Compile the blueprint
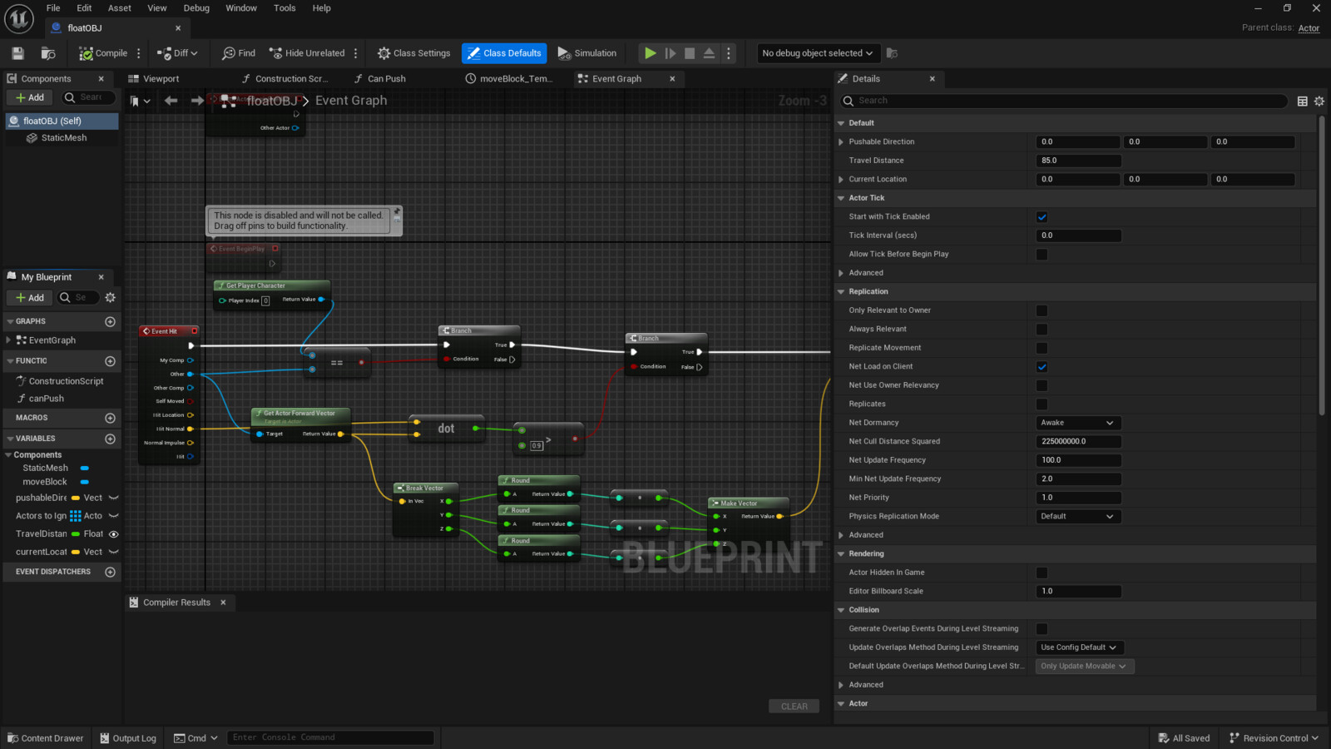This screenshot has height=749, width=1331. (x=103, y=53)
